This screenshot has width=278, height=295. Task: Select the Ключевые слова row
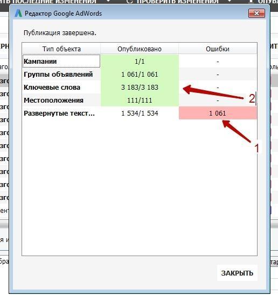coord(140,87)
